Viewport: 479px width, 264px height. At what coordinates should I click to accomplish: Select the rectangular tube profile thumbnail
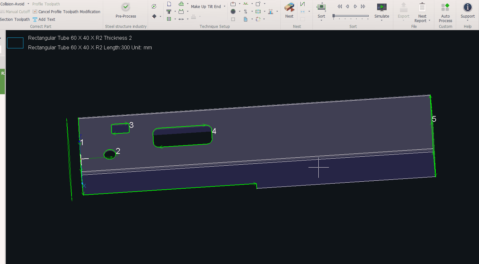[x=15, y=43]
